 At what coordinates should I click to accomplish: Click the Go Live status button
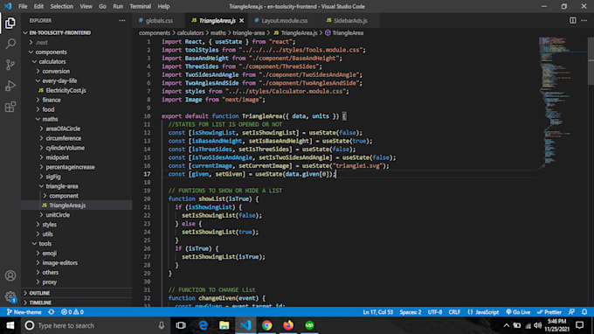point(518,312)
